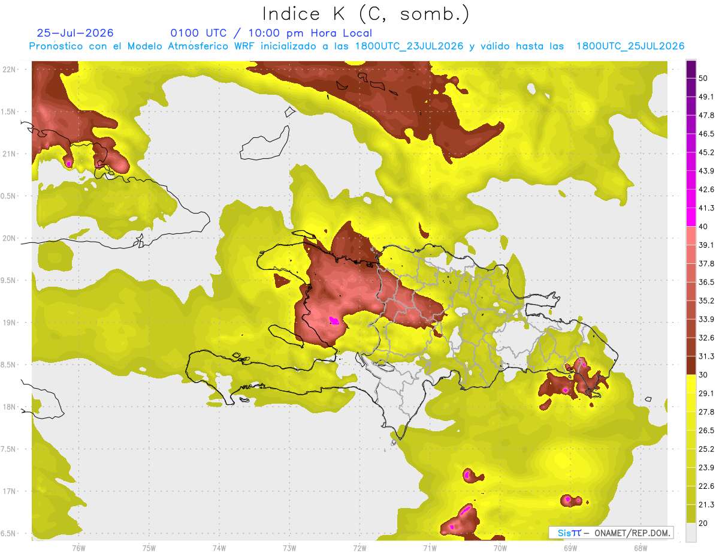
Task: Click the longitude label "69W"
Action: pyautogui.click(x=570, y=548)
